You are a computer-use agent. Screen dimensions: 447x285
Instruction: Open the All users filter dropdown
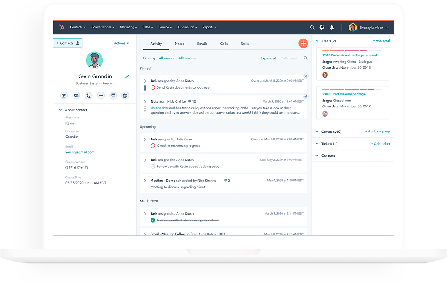click(x=167, y=58)
